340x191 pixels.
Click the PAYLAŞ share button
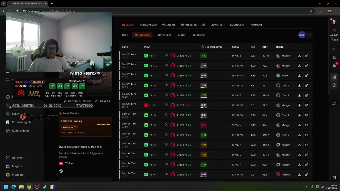tap(102, 101)
